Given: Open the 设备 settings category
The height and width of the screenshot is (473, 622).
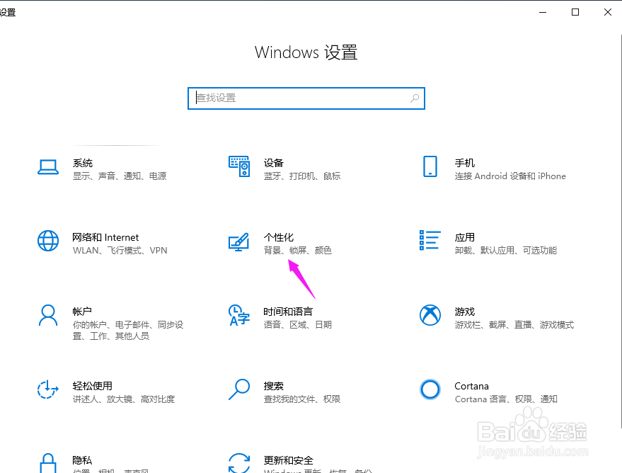Looking at the screenshot, I should [x=274, y=163].
